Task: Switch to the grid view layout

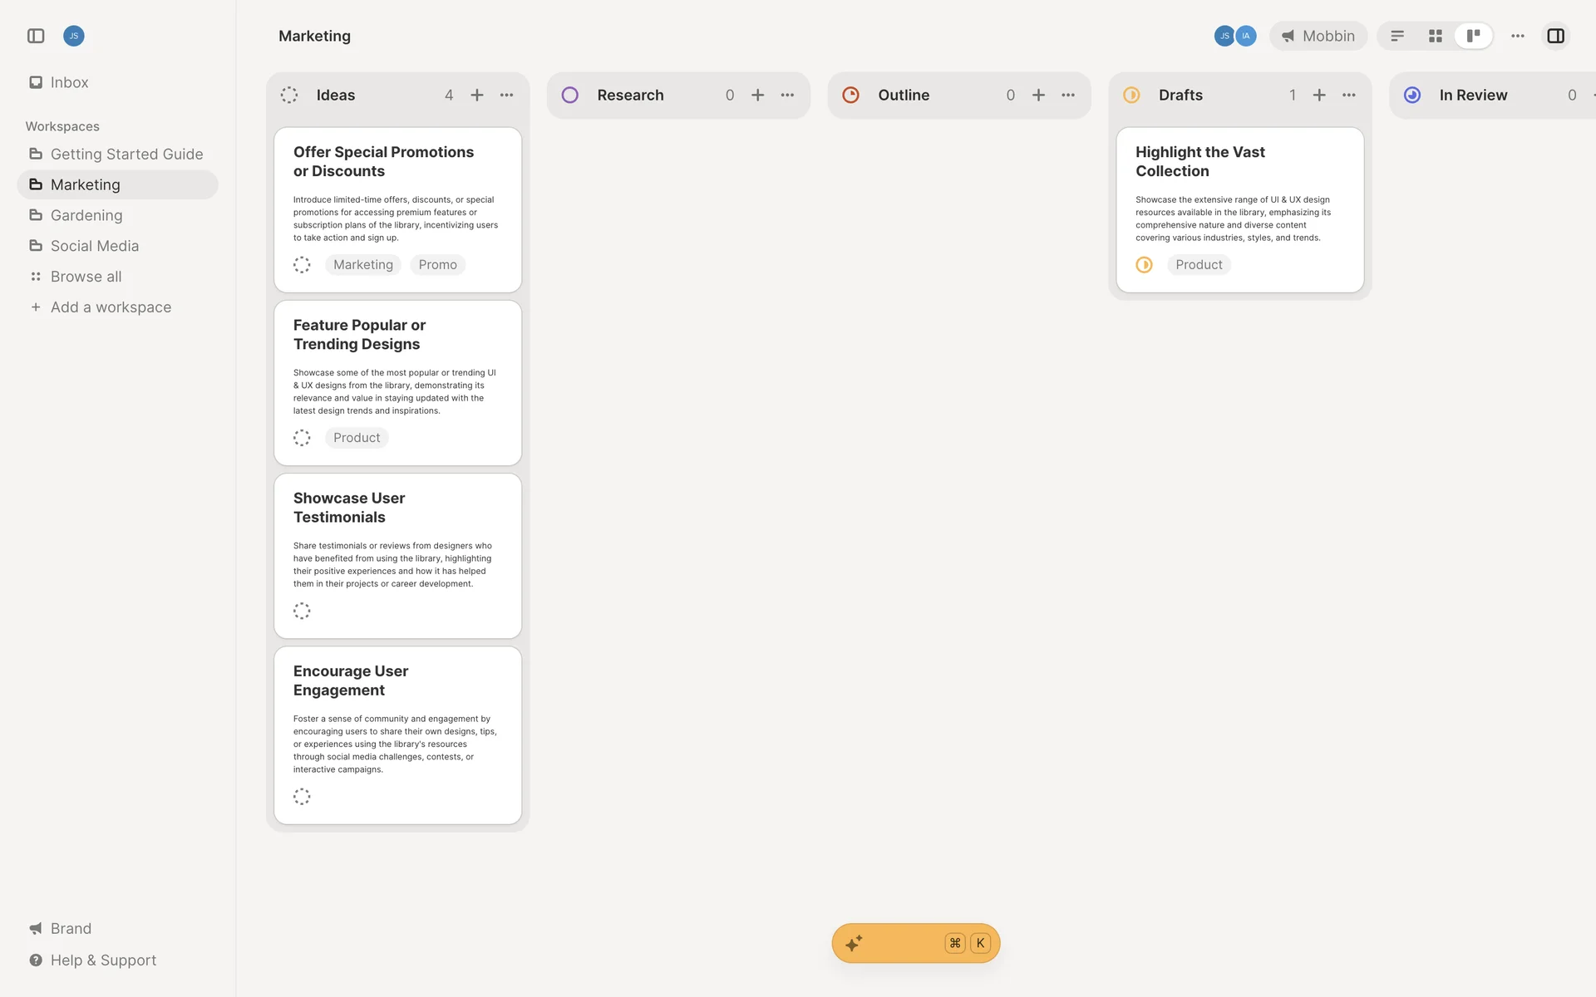Action: coord(1436,36)
